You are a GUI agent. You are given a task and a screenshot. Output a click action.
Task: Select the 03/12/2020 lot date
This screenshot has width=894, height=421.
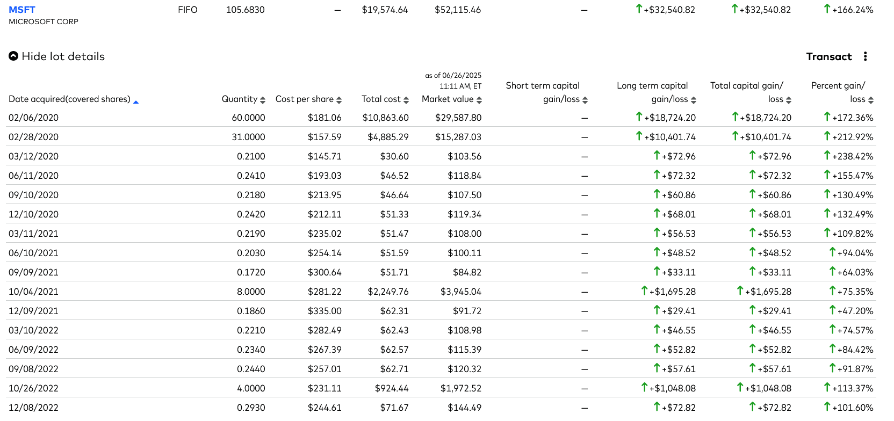(33, 156)
